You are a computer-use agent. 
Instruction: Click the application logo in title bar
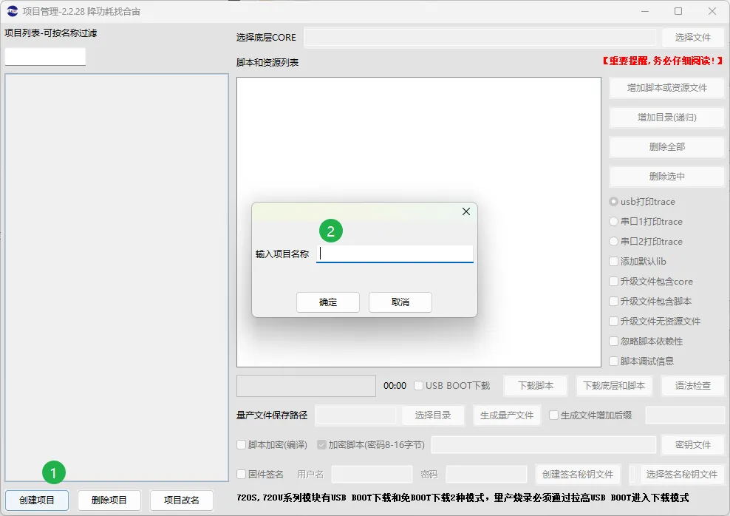pos(13,11)
